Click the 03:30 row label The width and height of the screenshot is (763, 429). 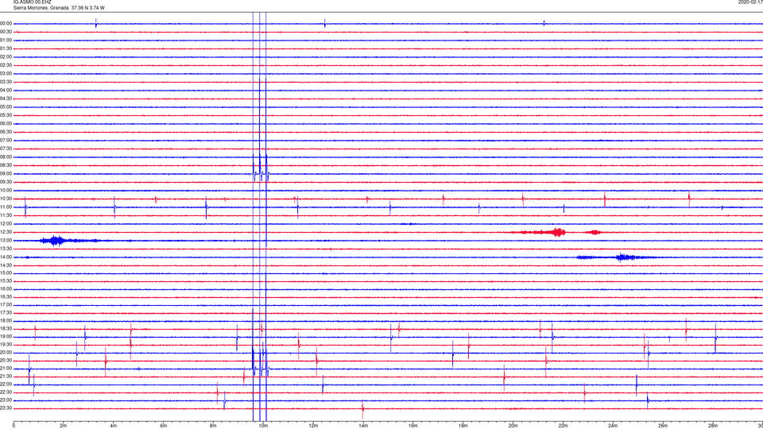(6, 82)
